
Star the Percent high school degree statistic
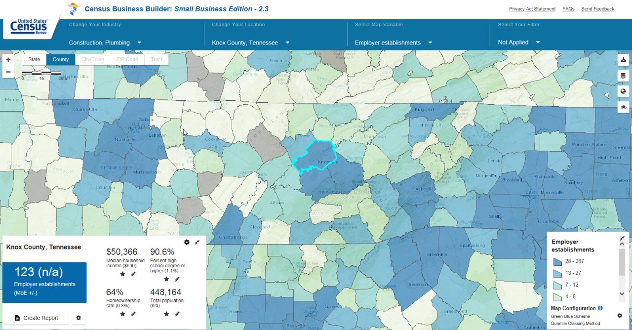point(166,279)
